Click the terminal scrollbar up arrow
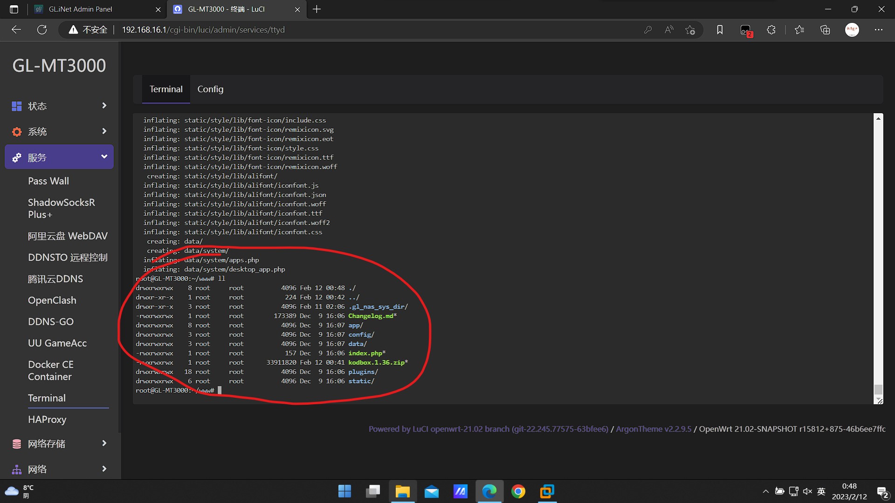This screenshot has height=503, width=895. click(x=878, y=118)
